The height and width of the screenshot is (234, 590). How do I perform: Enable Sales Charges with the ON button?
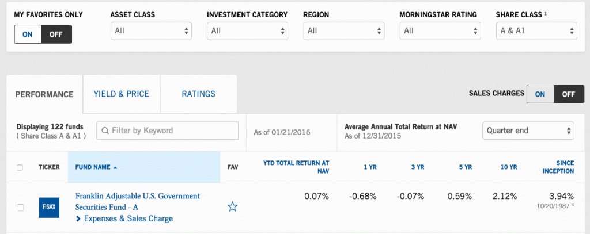[x=540, y=94]
